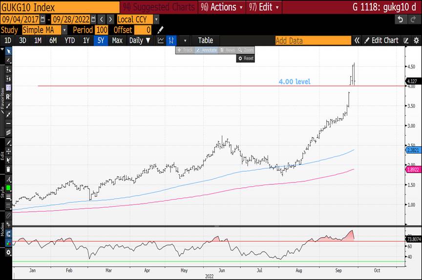
Task: Shift date range forward with right arrow
Action: click(110, 20)
